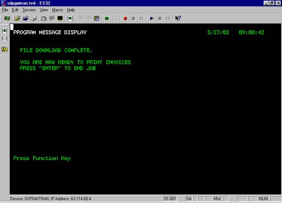Image resolution: width=282 pixels, height=203 pixels.
Task: Click the Press Function Key prompt text
Action: [42, 158]
